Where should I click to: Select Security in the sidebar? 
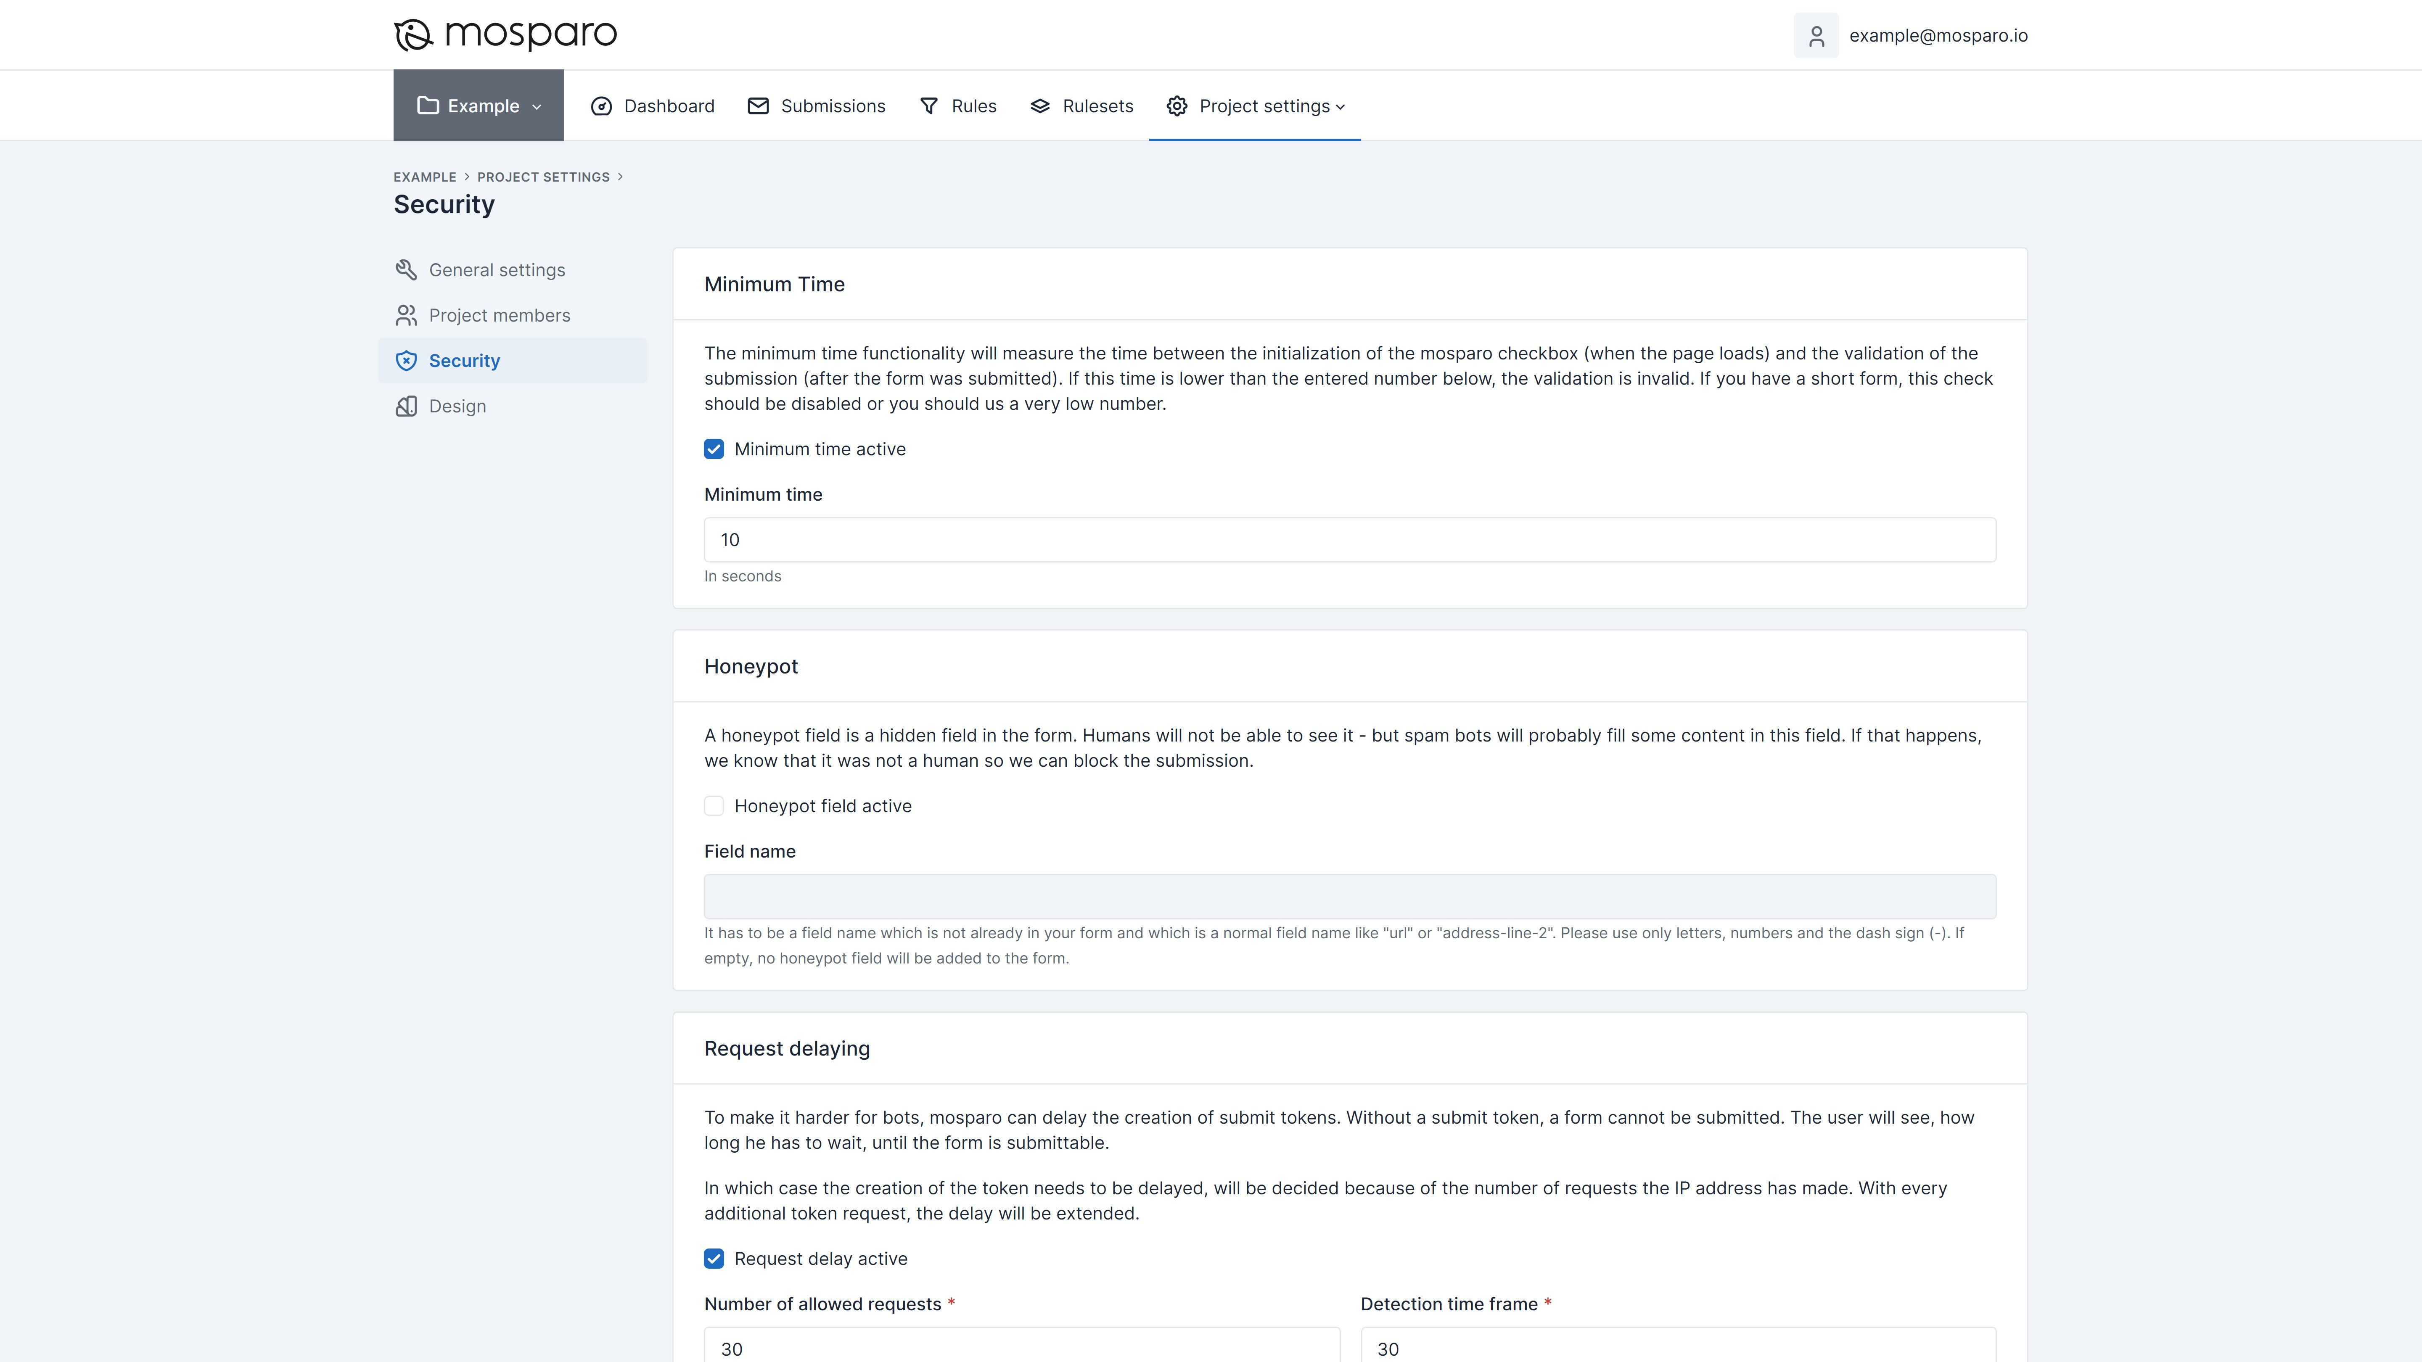513,361
